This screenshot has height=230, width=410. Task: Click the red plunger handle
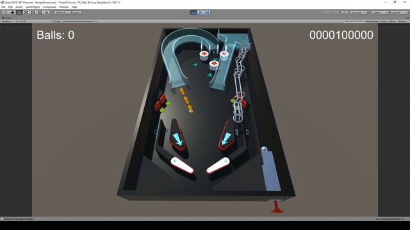pos(277,207)
